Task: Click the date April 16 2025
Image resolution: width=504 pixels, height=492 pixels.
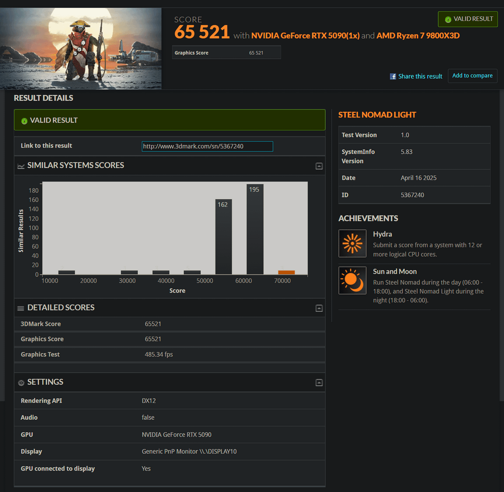Action: coord(419,178)
